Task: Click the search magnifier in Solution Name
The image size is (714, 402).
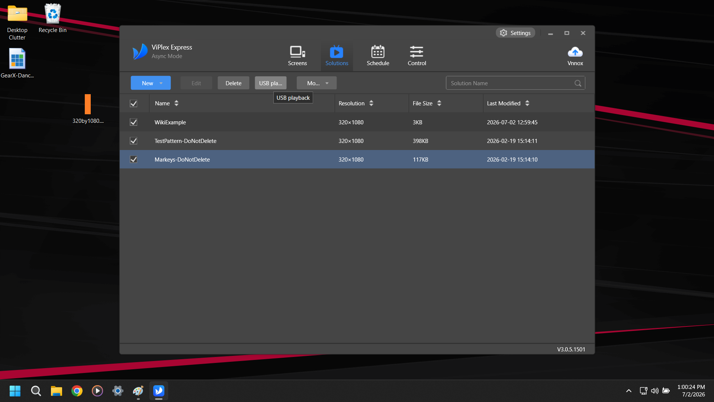Action: tap(578, 83)
